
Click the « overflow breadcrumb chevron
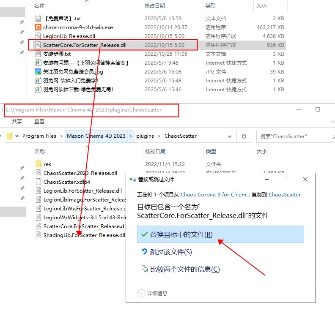click(17, 136)
